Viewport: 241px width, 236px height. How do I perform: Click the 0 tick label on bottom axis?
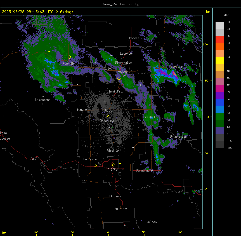[108, 232]
